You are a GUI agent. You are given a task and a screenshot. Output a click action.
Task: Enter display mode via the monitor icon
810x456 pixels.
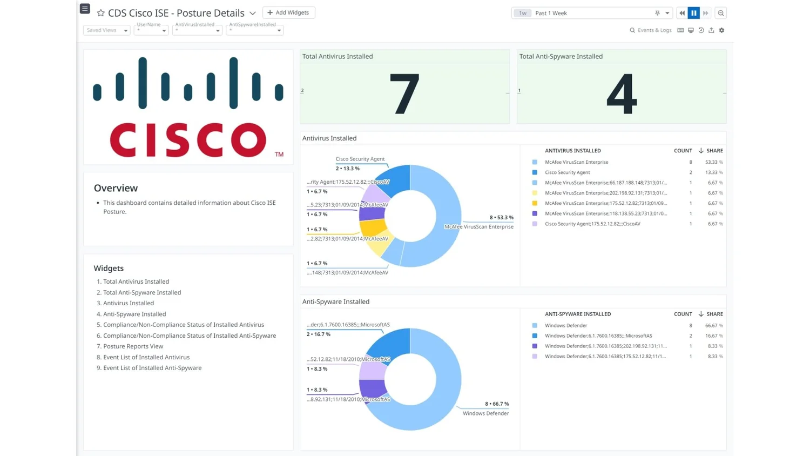tap(691, 30)
